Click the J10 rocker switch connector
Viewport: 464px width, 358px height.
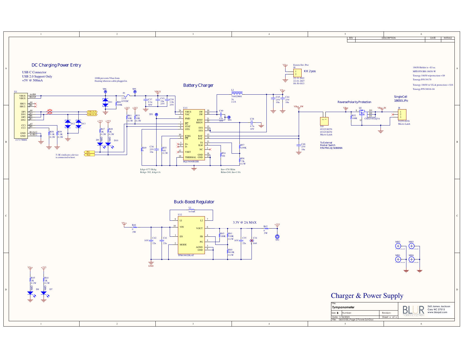click(324, 121)
